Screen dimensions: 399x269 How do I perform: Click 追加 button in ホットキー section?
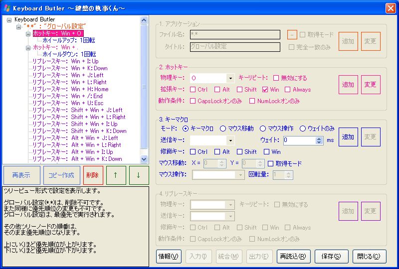348,85
